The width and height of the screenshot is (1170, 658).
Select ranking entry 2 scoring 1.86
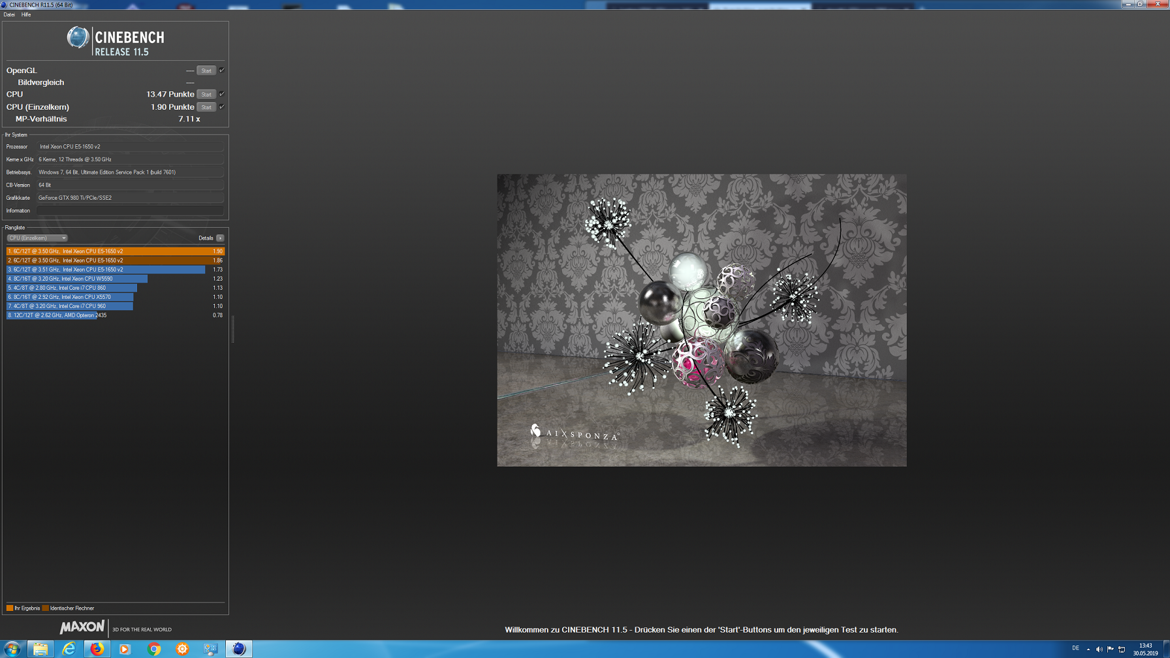[x=115, y=260]
